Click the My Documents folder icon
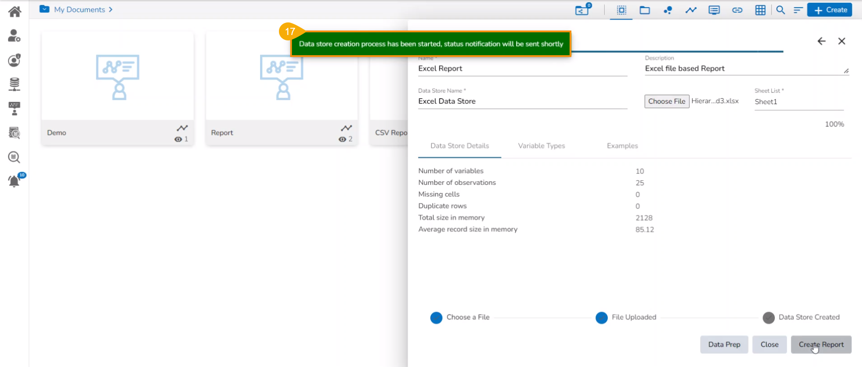 pos(44,9)
